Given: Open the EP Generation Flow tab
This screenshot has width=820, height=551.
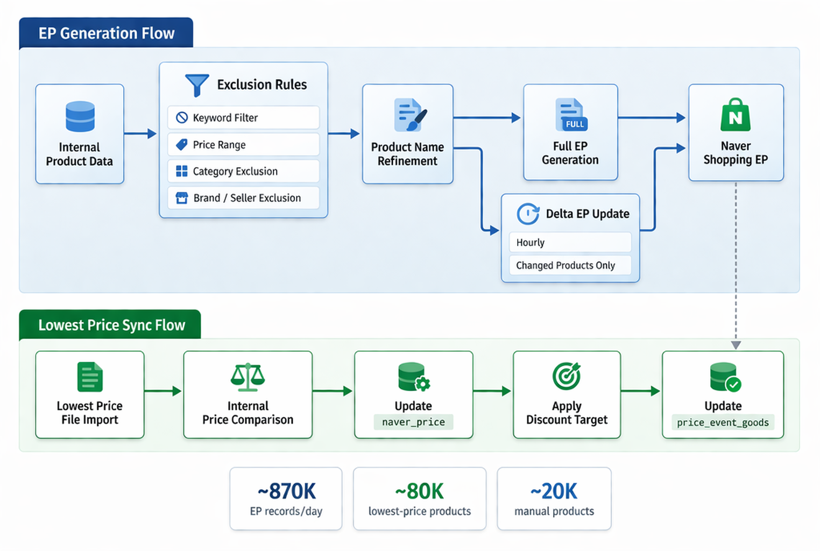Looking at the screenshot, I should 106,33.
